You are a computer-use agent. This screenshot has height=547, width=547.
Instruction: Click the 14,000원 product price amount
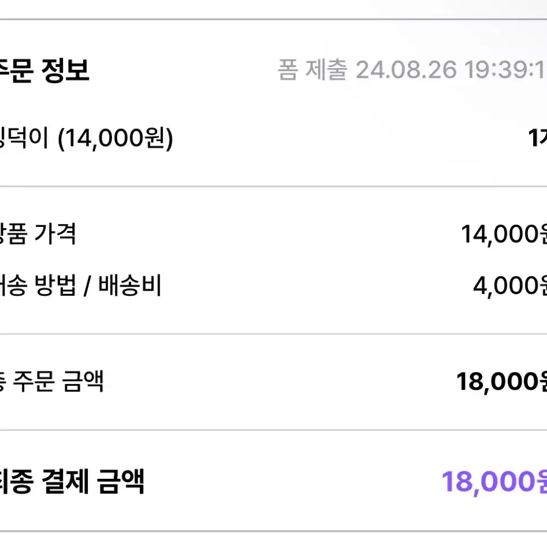coord(504,234)
